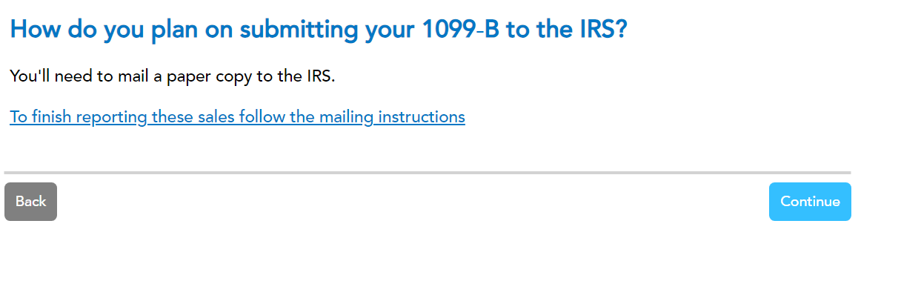This screenshot has height=281, width=901.
Task: Go back with the gray Back button
Action: click(x=30, y=202)
